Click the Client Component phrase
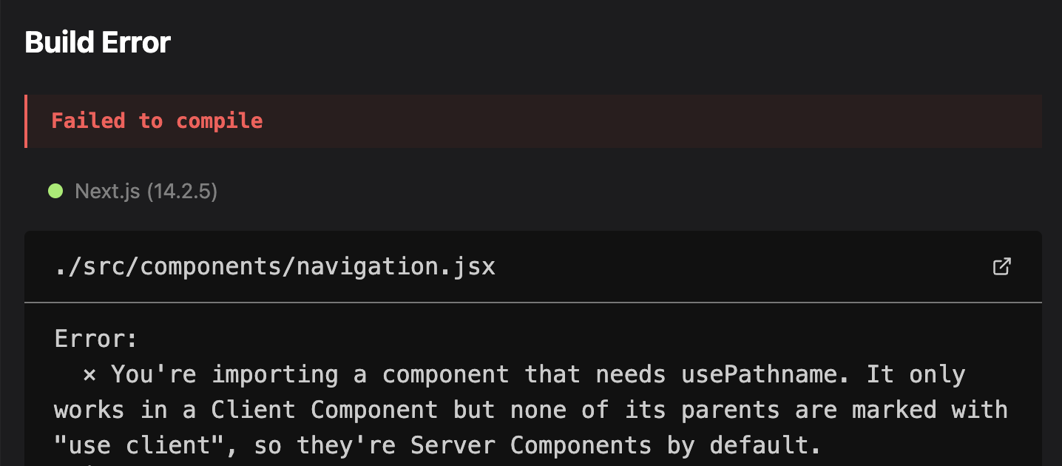The width and height of the screenshot is (1062, 466). click(x=324, y=410)
